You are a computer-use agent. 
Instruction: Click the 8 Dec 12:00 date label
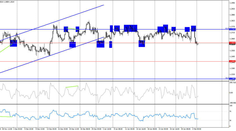click(40, 129)
